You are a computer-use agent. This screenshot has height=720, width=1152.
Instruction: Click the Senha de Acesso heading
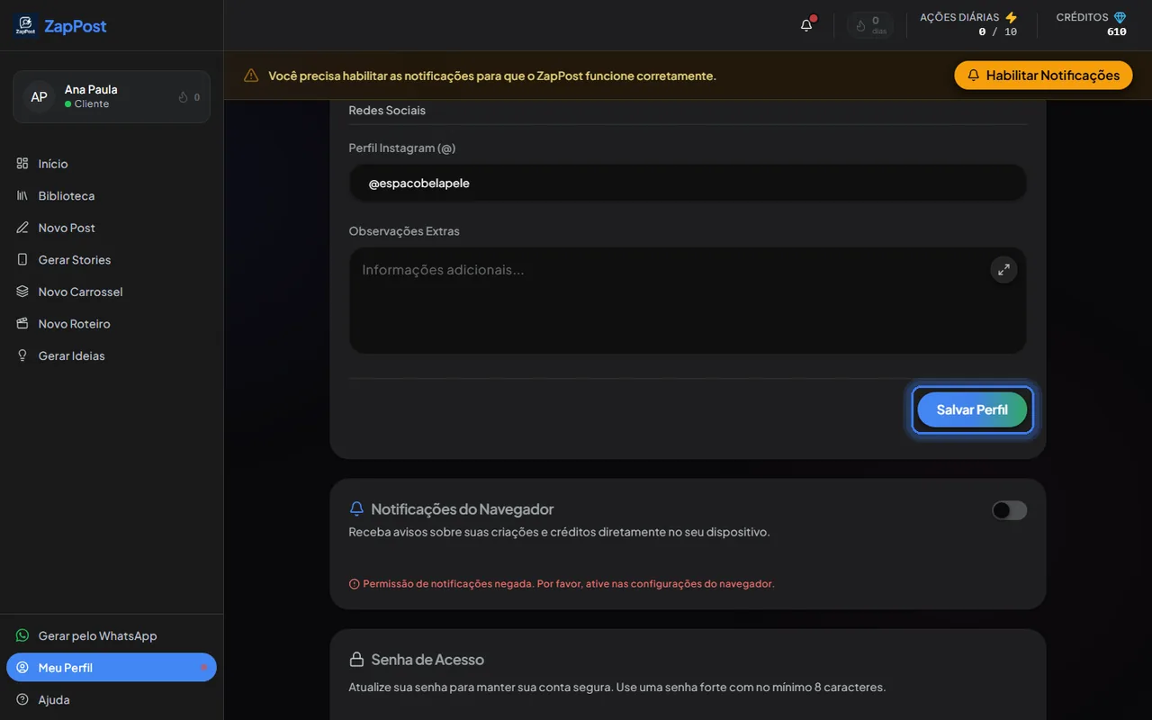(x=427, y=660)
